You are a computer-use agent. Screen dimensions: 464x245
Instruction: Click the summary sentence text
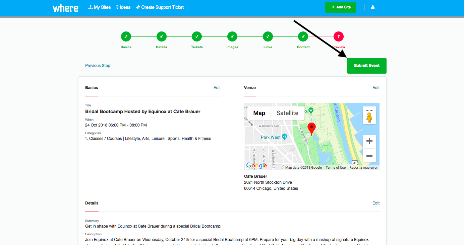tap(153, 226)
